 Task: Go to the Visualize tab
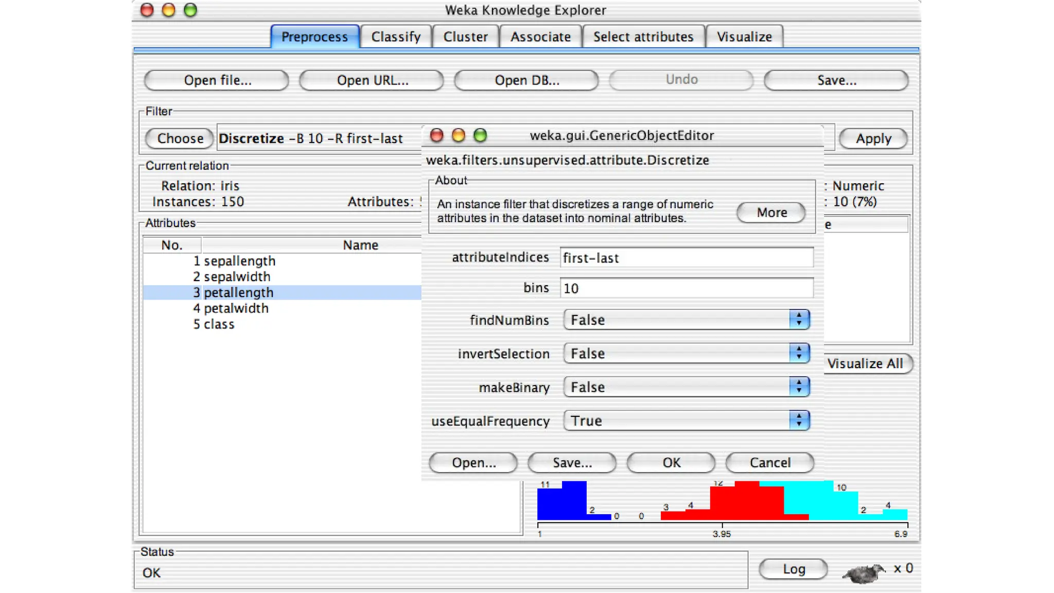[x=744, y=37]
